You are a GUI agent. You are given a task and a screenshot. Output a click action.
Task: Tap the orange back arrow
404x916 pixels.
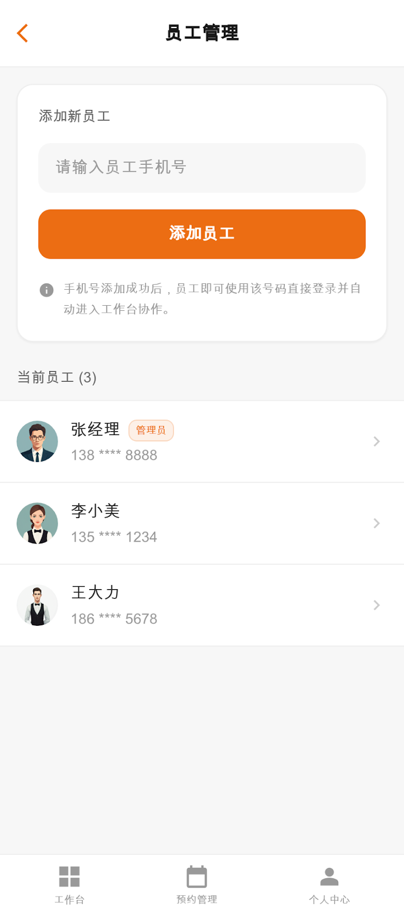[x=23, y=33]
